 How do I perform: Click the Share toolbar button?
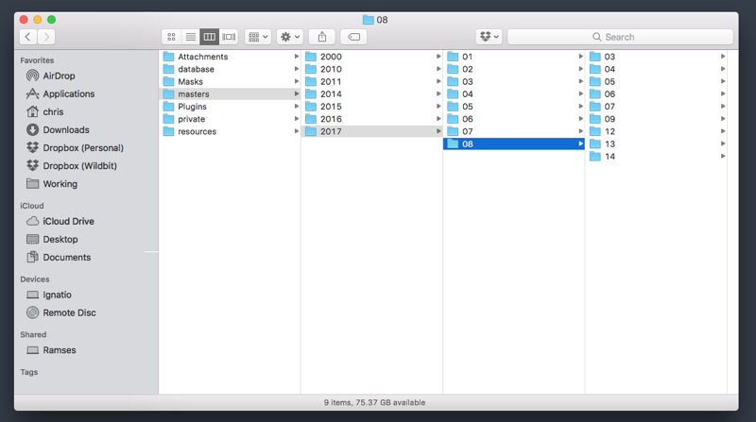point(322,37)
